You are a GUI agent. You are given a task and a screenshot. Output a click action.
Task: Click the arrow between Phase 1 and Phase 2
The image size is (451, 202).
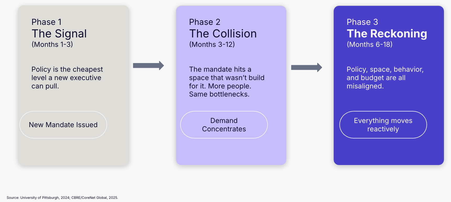pos(148,65)
